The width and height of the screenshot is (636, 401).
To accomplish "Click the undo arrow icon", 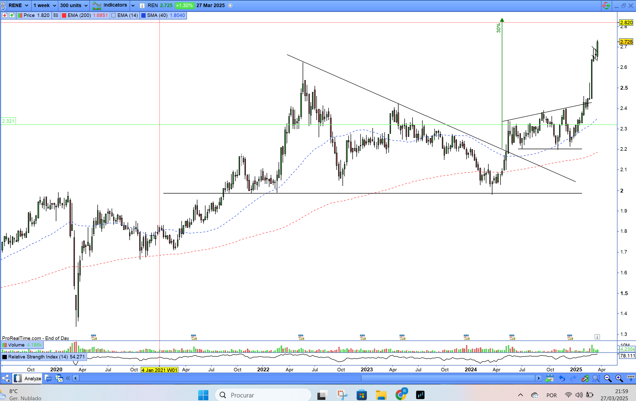I will [562, 378].
